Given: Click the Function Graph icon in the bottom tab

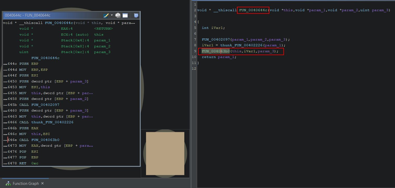Looking at the screenshot, I should click(8, 183).
